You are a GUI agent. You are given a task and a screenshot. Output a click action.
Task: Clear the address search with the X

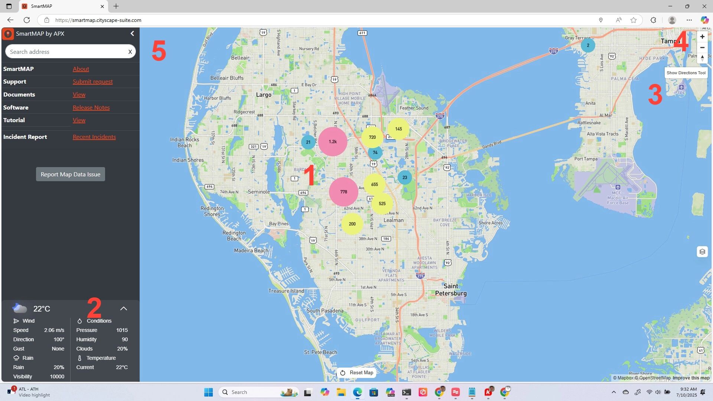click(x=130, y=52)
